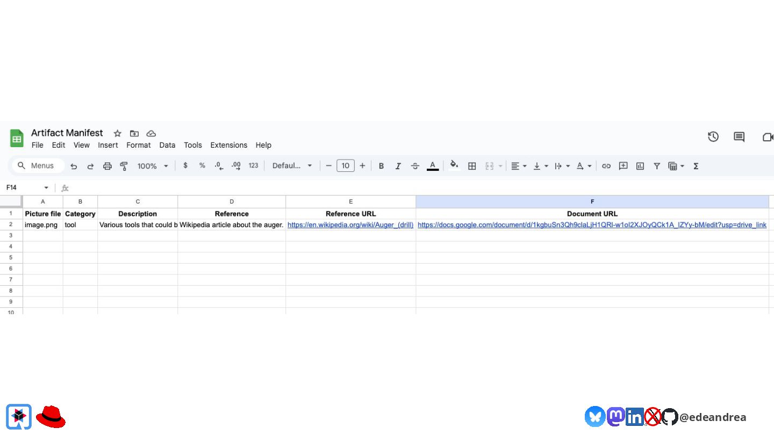Image resolution: width=774 pixels, height=435 pixels.
Task: Format as currency with dollar icon
Action: coord(185,165)
